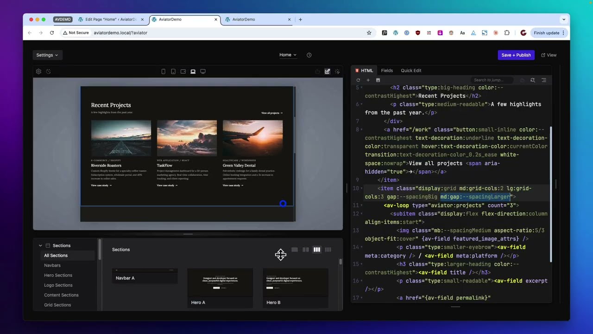Screen dimensions: 593x334
Task: Bookmark this page with star icon
Action: 369,33
